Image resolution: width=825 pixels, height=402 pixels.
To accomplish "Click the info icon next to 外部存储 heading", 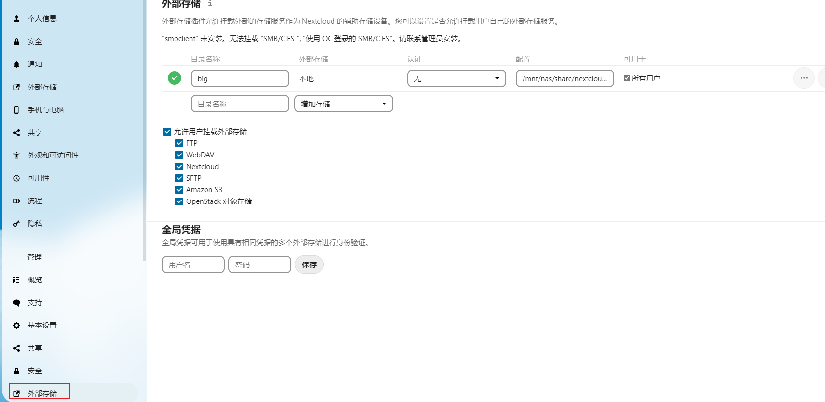I will [x=210, y=4].
